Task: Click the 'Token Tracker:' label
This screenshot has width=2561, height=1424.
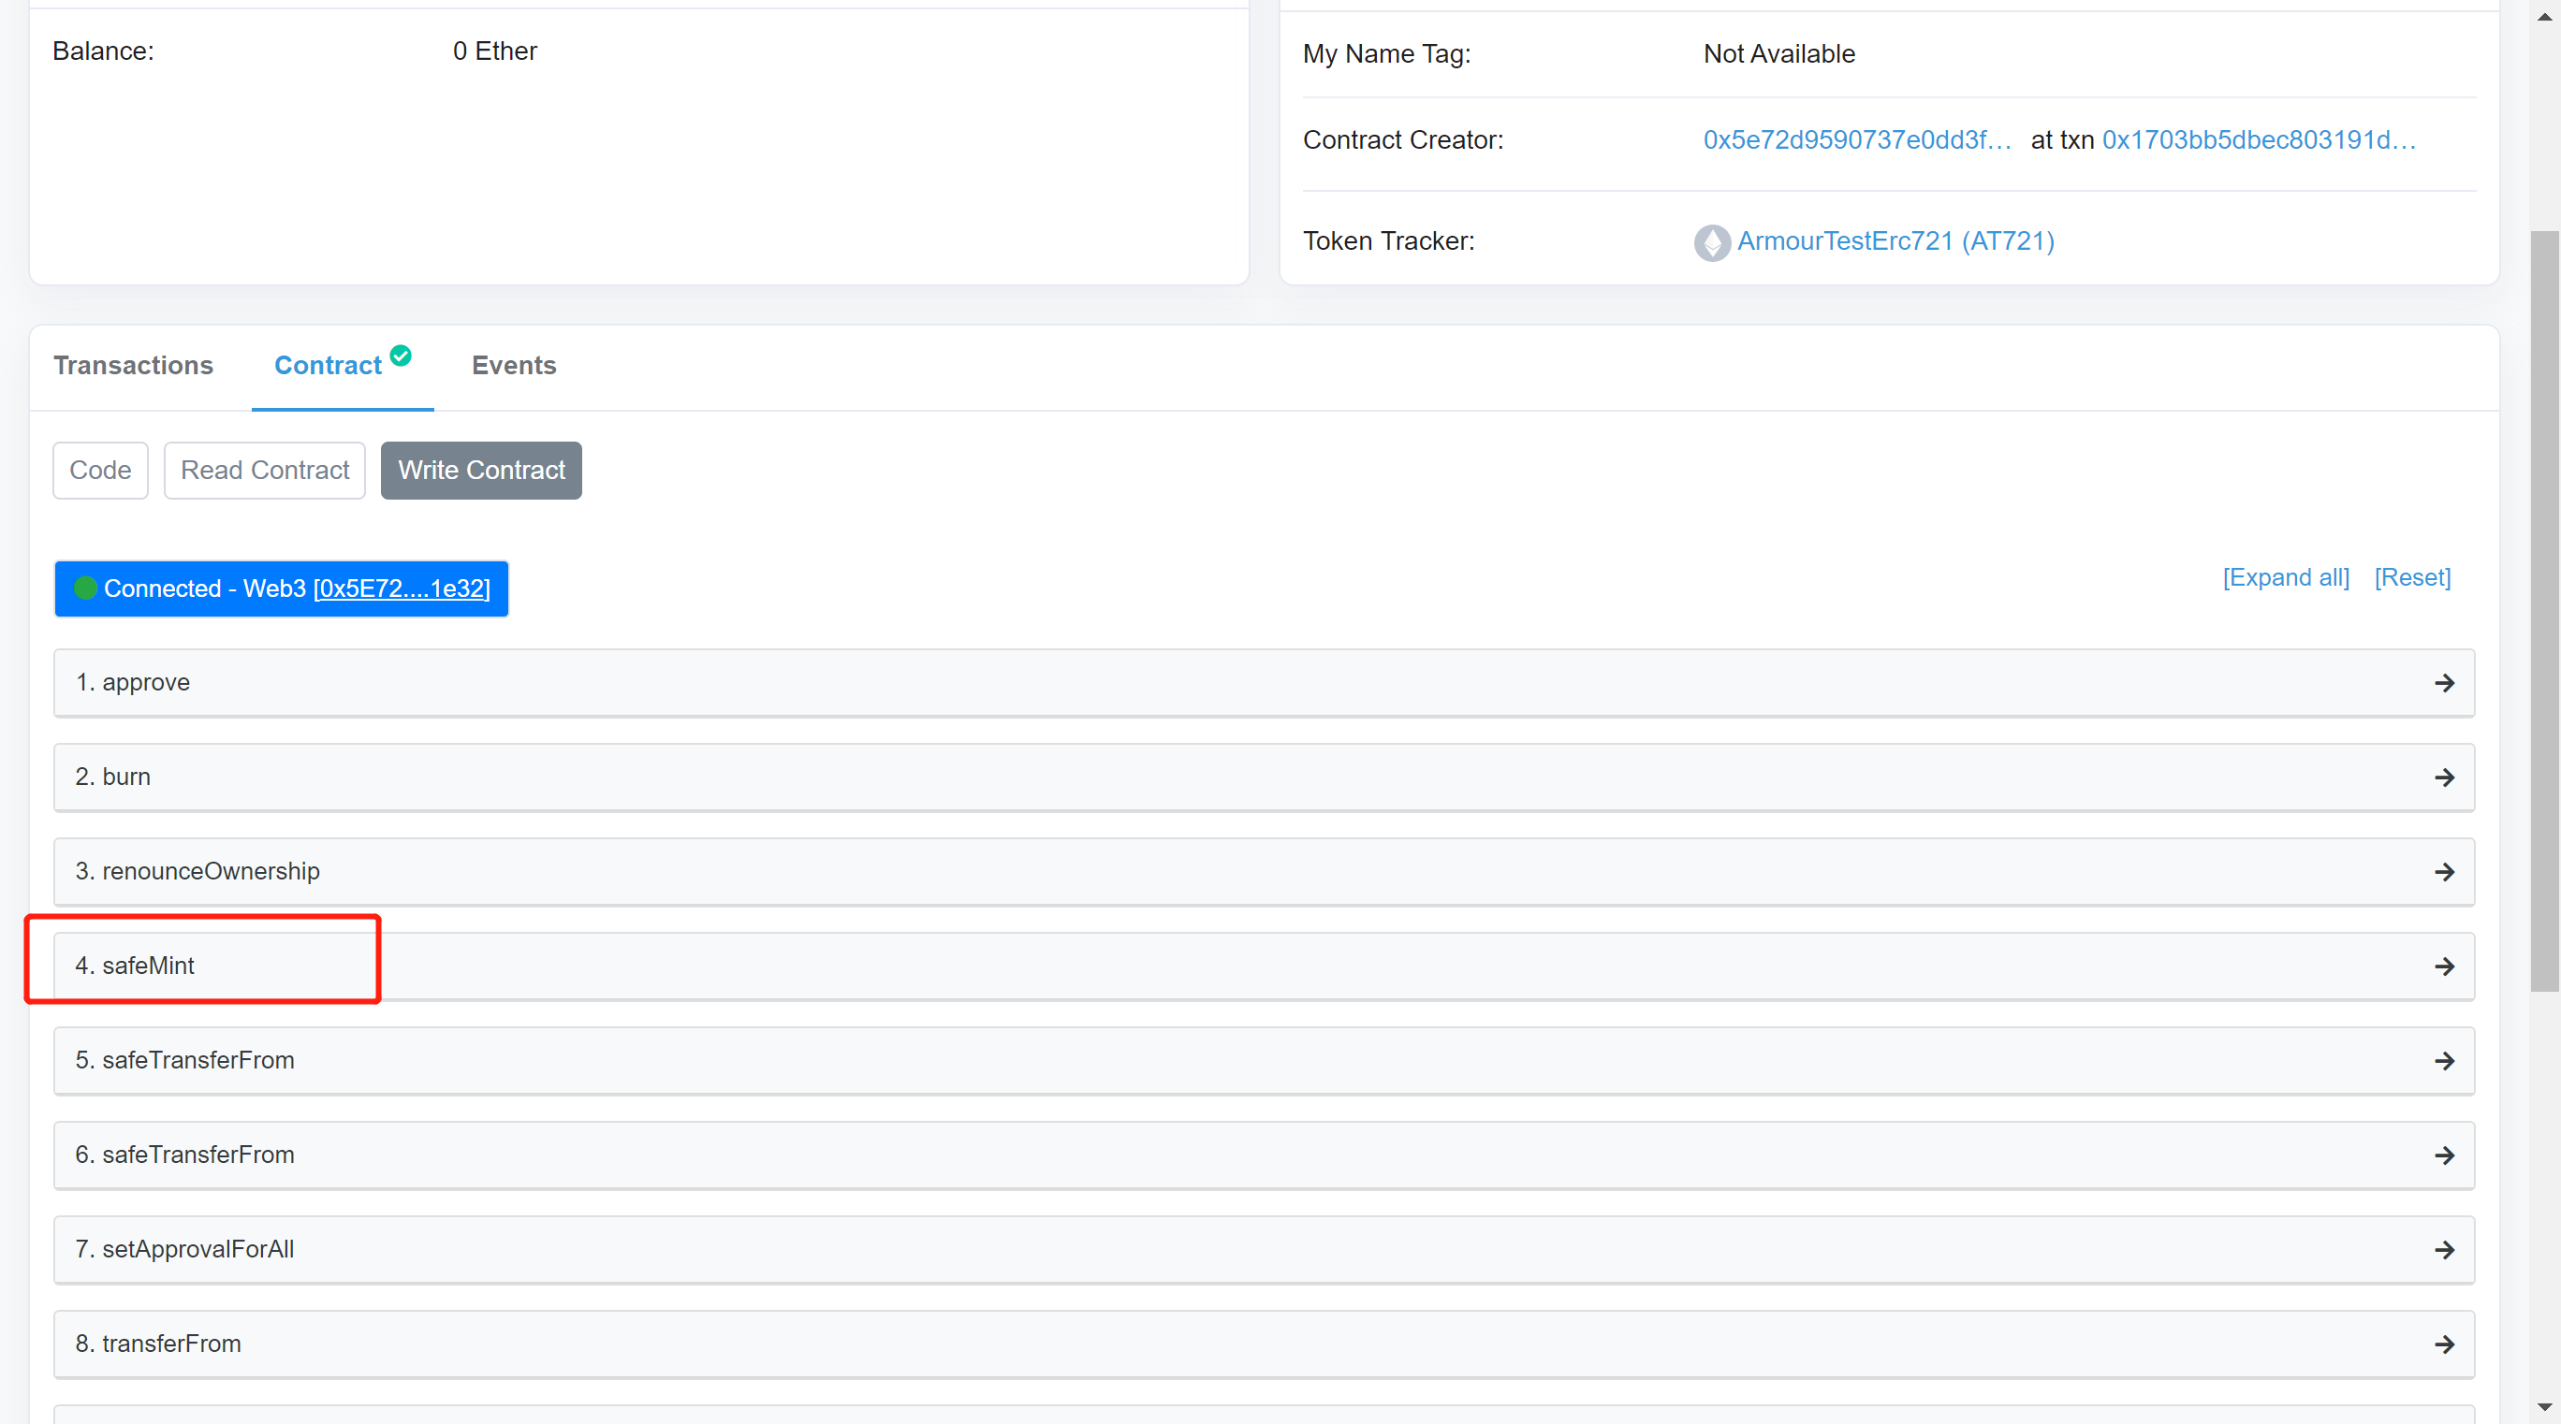Action: [1388, 241]
